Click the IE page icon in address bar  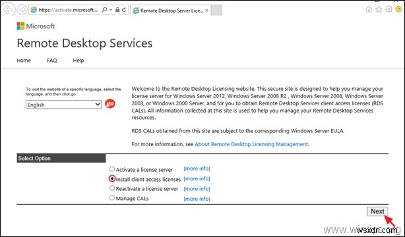click(34, 10)
